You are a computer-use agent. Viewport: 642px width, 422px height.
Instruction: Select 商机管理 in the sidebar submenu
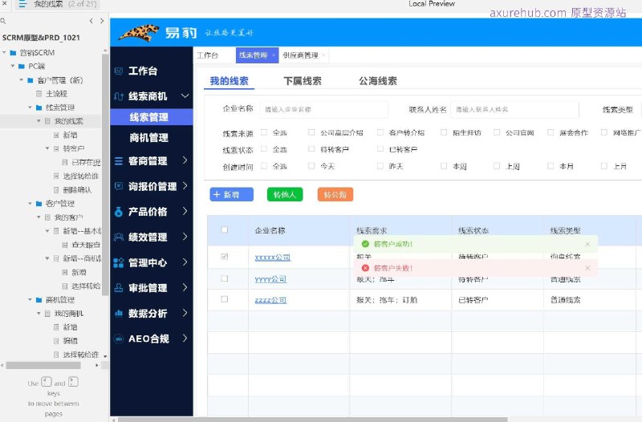tap(149, 138)
